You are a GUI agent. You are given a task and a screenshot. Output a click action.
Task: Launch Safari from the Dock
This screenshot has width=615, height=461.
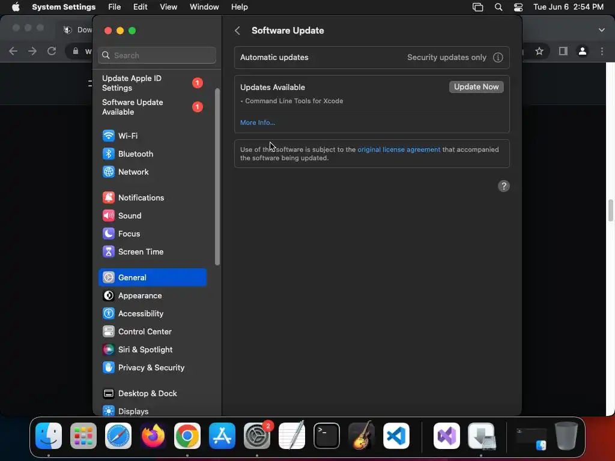tap(118, 436)
